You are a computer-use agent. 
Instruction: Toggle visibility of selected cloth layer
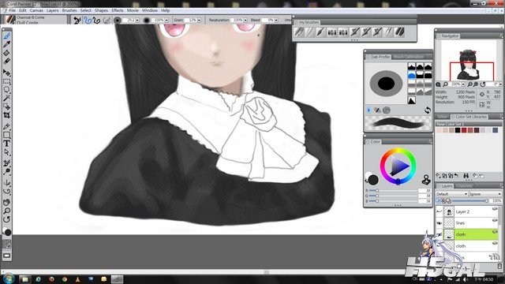pyautogui.click(x=439, y=234)
